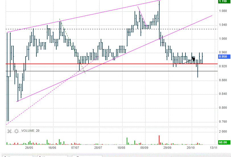Click the 28/07 date label

[x=98, y=148]
